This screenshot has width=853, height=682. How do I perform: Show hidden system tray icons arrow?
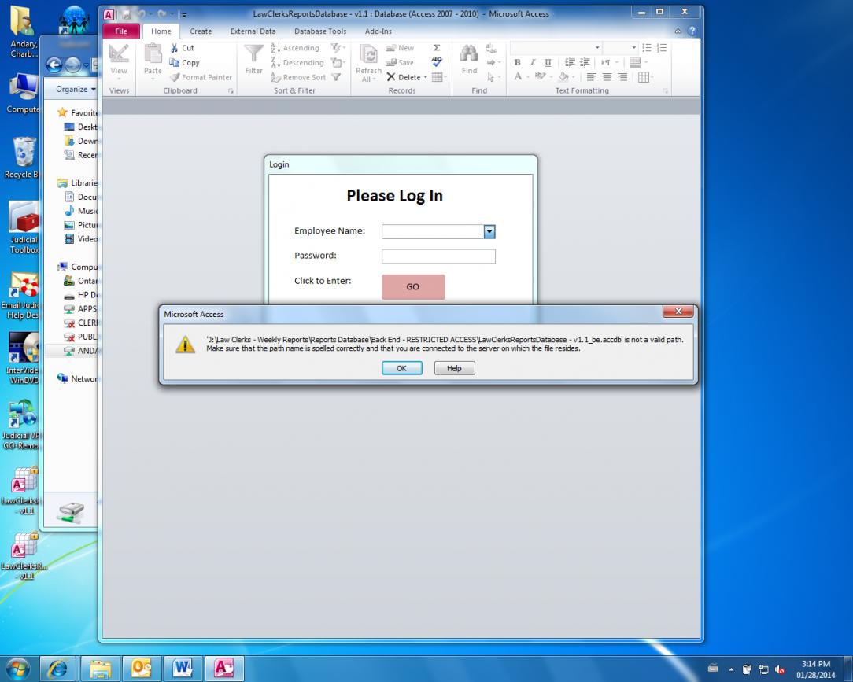pyautogui.click(x=731, y=669)
